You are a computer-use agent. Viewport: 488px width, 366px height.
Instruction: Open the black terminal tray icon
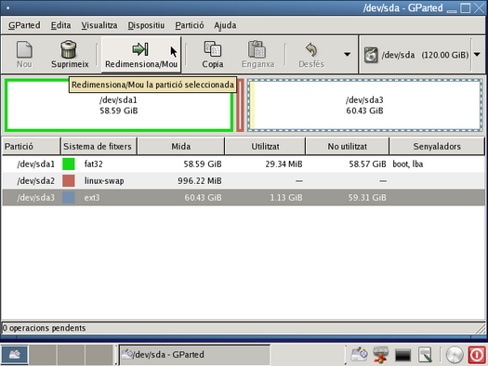click(x=402, y=355)
